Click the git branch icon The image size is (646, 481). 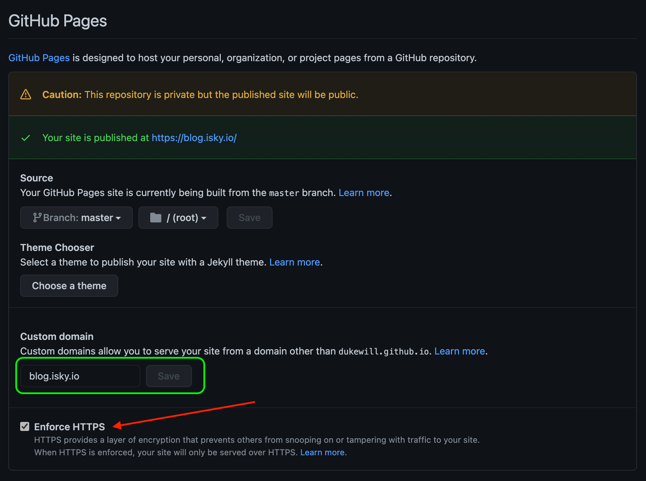(37, 218)
